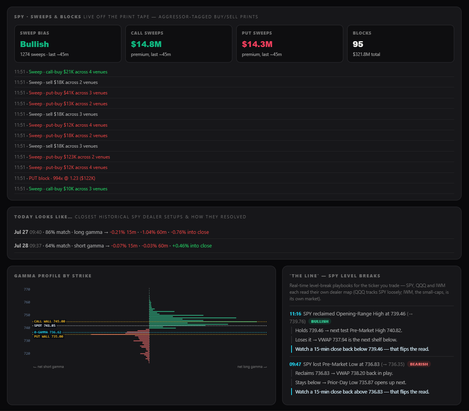This screenshot has height=411, width=469.
Task: Click the '-1.04% 60m' result value
Action: click(x=154, y=232)
